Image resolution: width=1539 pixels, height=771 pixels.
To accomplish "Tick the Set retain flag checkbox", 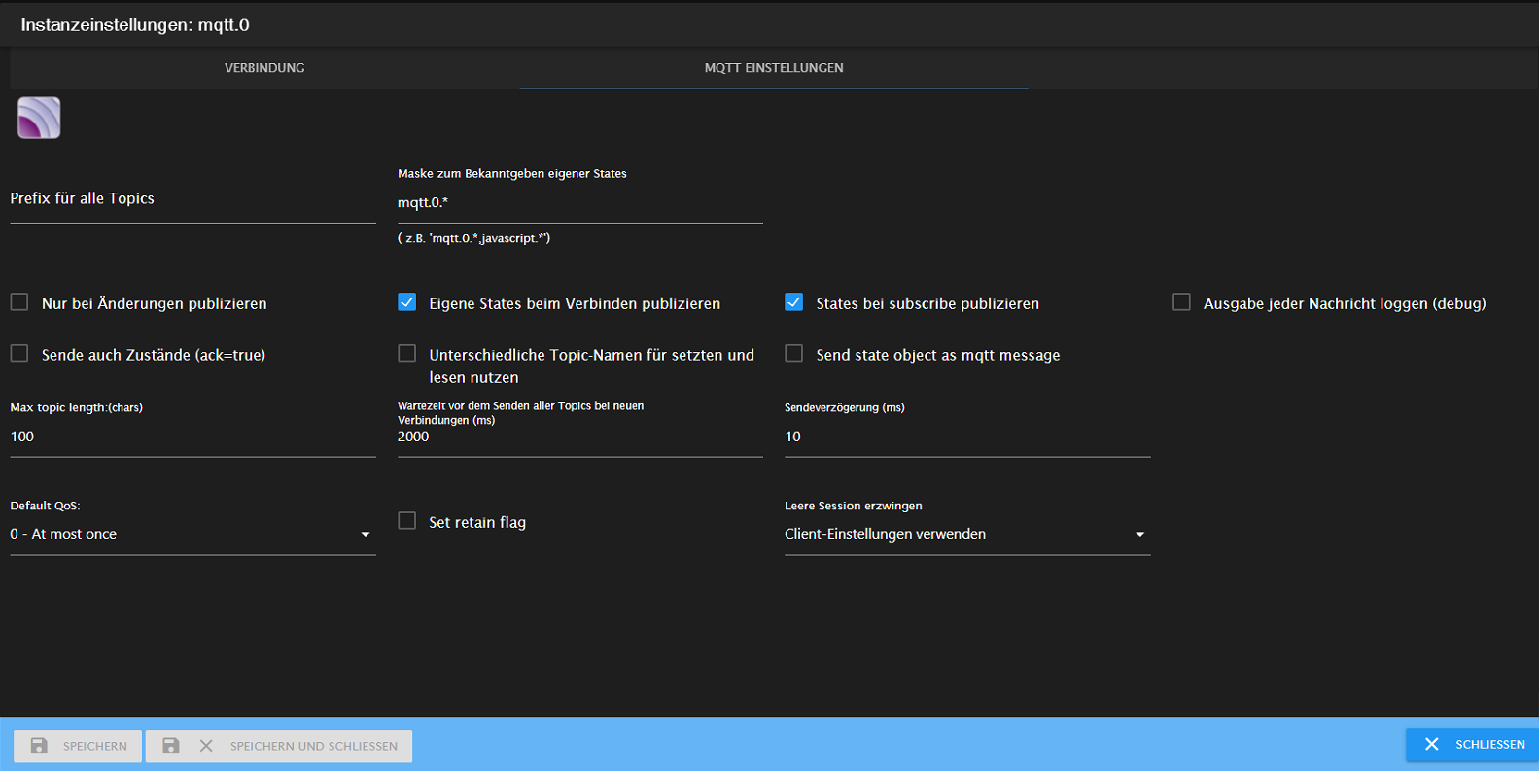I will click(x=407, y=521).
